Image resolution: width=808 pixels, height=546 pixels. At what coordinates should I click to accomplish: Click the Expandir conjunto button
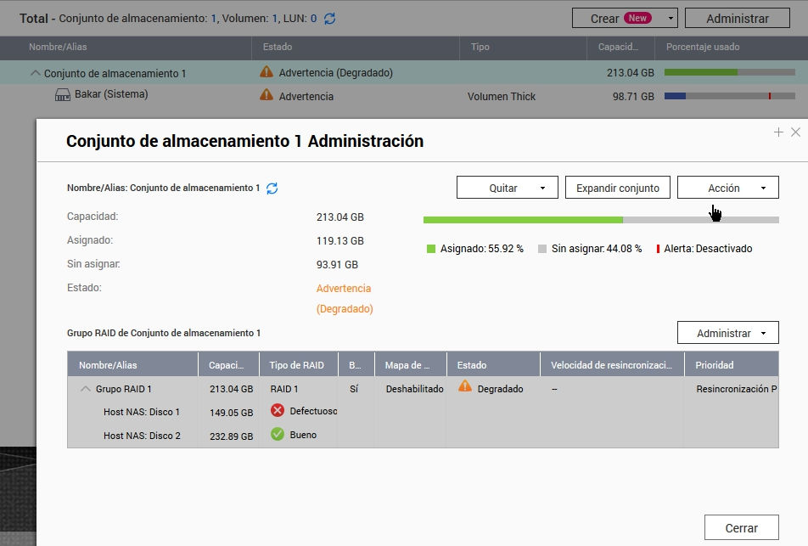pos(618,188)
